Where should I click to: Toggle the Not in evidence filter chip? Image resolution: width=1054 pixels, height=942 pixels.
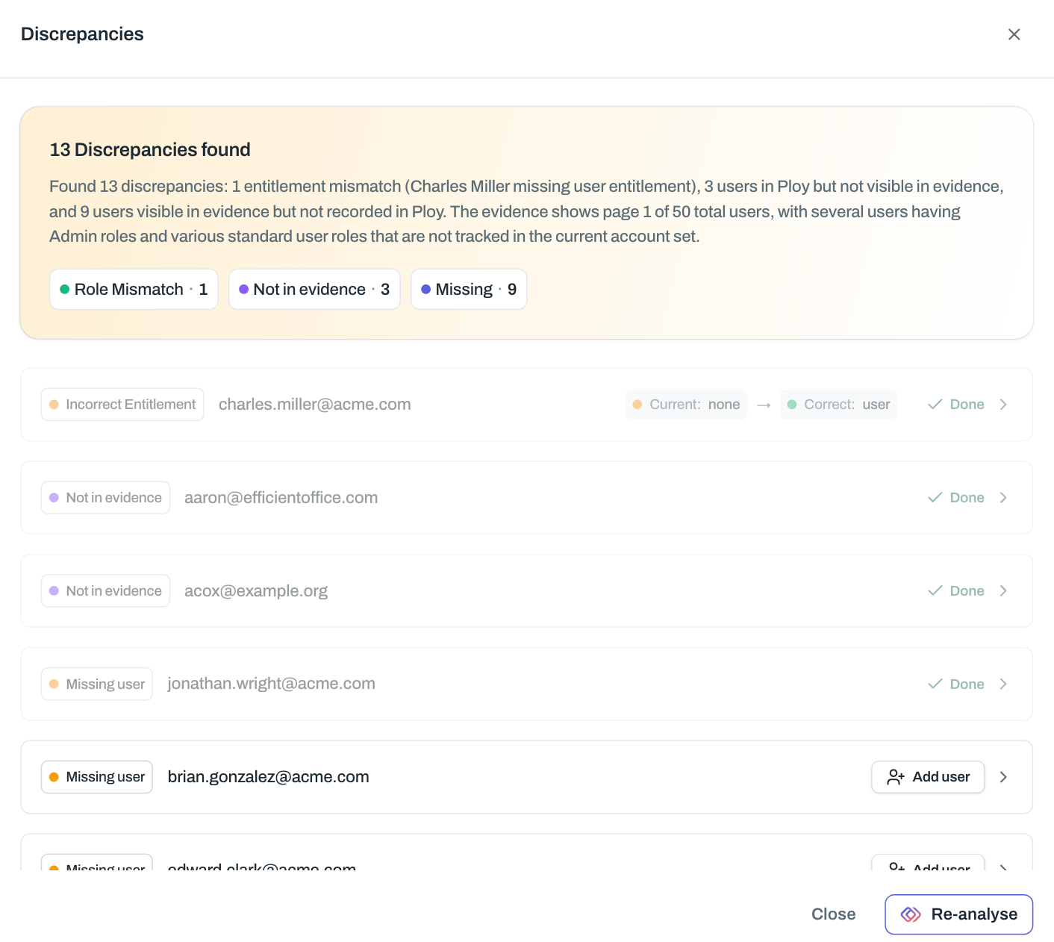pos(314,290)
